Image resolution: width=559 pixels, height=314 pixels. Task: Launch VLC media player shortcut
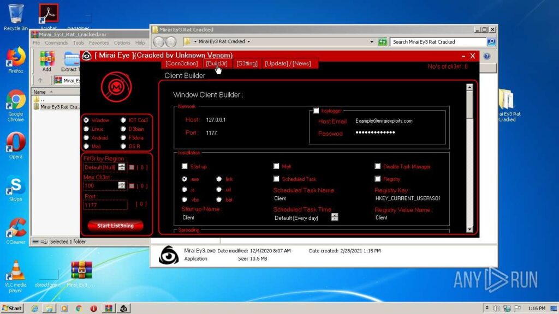click(x=15, y=276)
